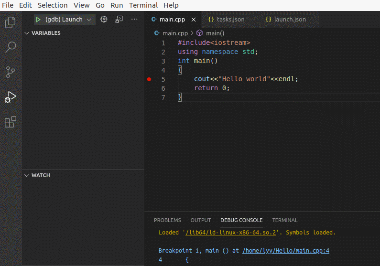Start debugging with green play icon
The image size is (380, 266).
pyautogui.click(x=38, y=20)
